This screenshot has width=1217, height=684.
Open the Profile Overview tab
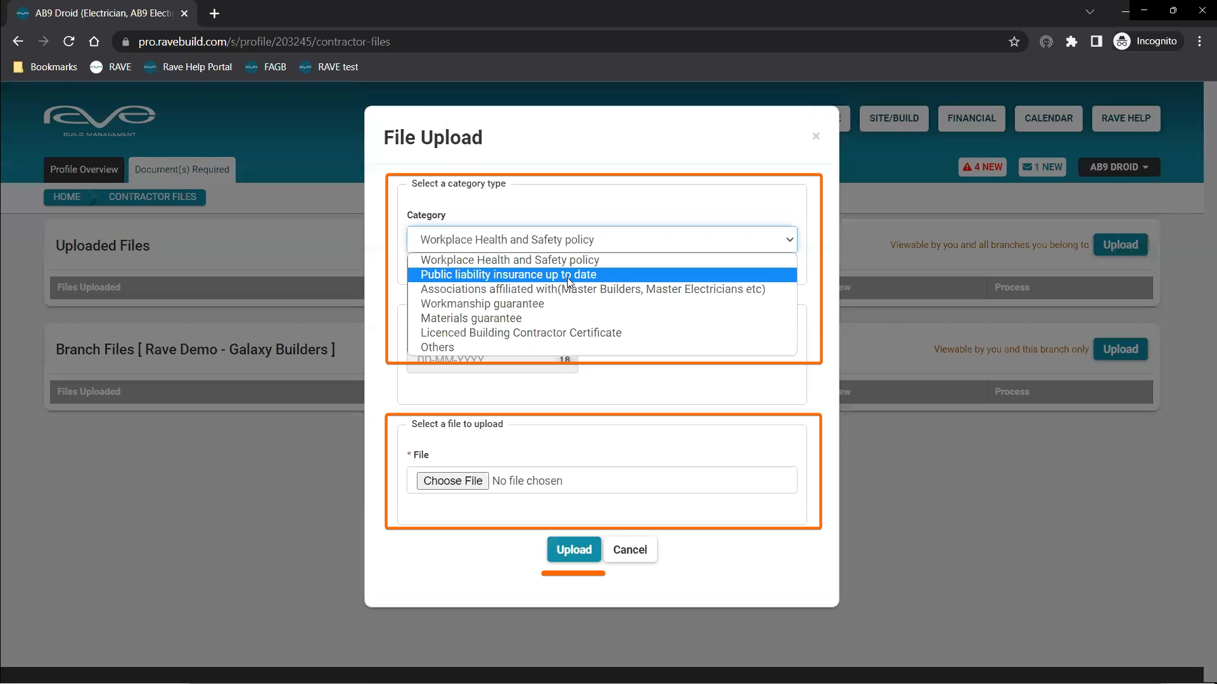(84, 170)
